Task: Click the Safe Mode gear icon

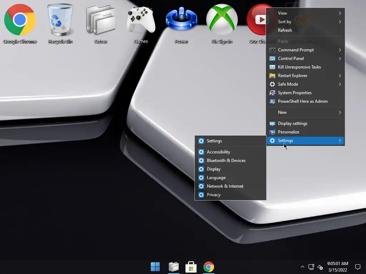Action: coord(272,84)
